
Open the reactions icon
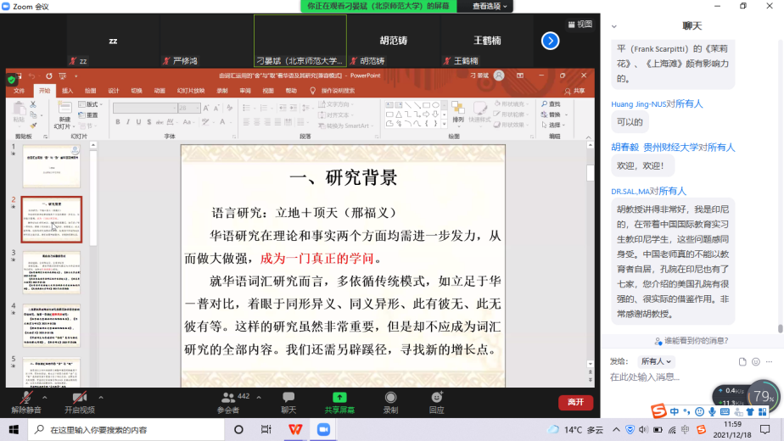click(436, 398)
